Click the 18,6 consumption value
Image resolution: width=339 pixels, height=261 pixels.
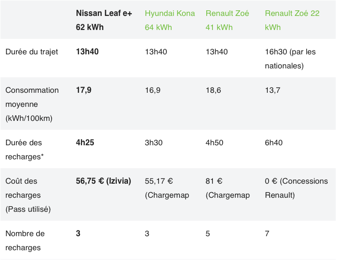213,90
